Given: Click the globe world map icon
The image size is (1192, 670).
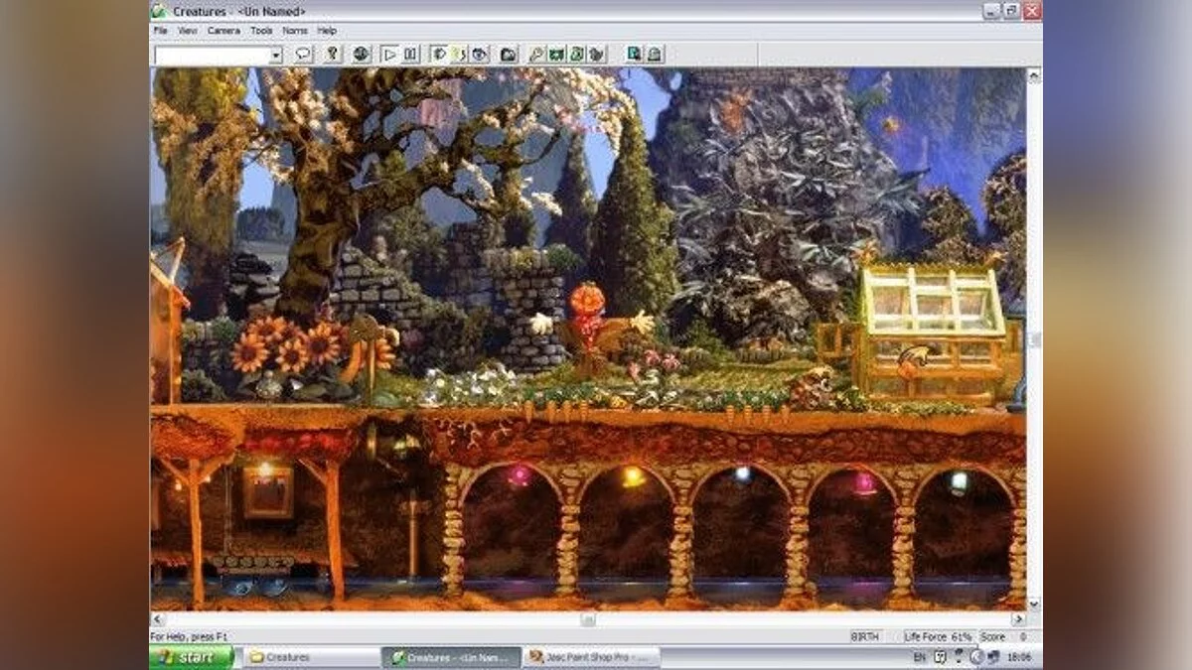Looking at the screenshot, I should pos(361,55).
